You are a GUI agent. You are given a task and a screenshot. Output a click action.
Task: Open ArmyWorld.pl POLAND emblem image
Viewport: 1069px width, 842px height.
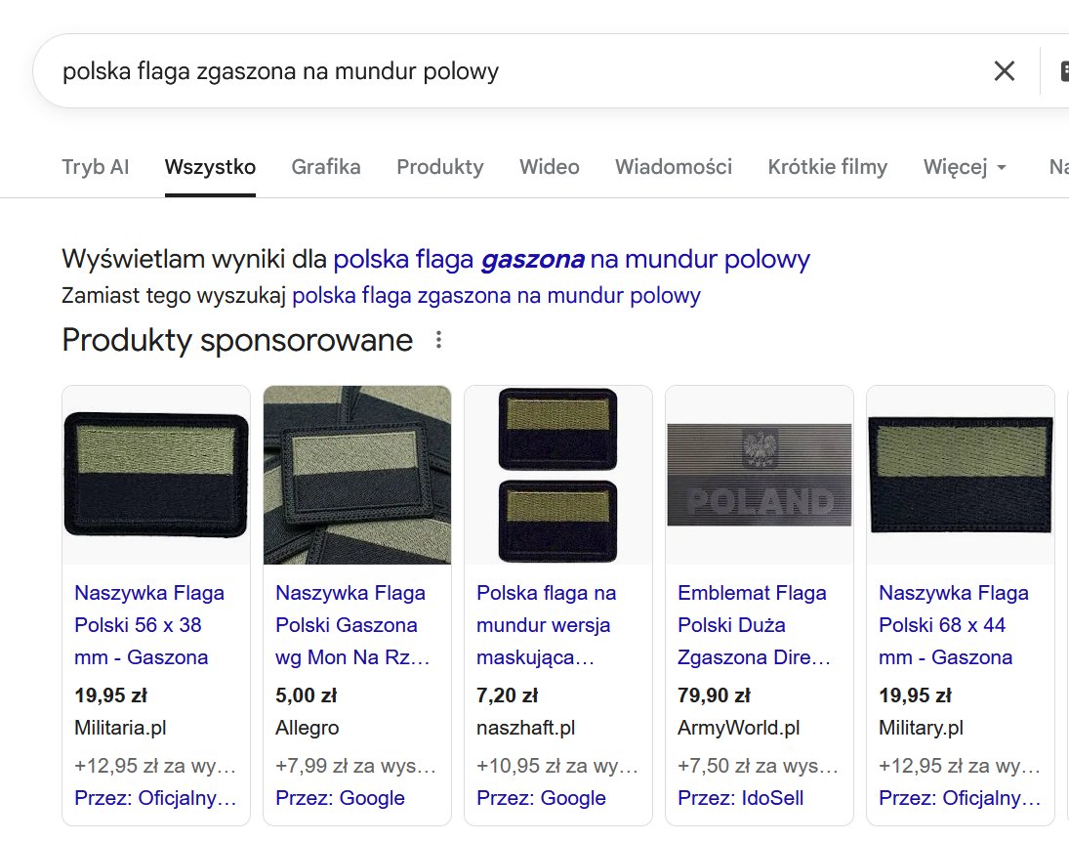pyautogui.click(x=760, y=475)
